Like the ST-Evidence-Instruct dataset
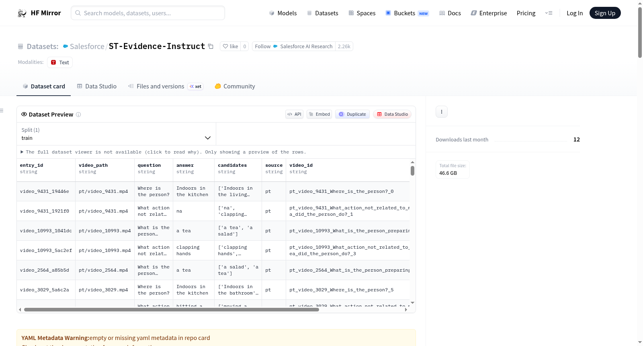 pos(230,46)
